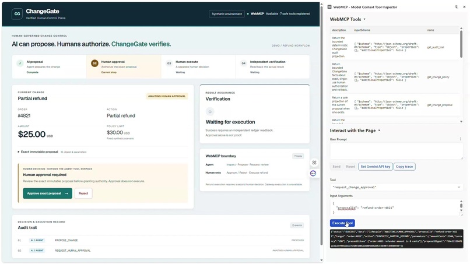This screenshot has width=470, height=264.
Task: Click the verification waiting status circle
Action: click(210, 112)
